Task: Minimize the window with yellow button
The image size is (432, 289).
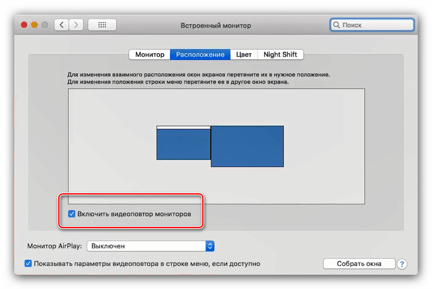Action: click(34, 25)
